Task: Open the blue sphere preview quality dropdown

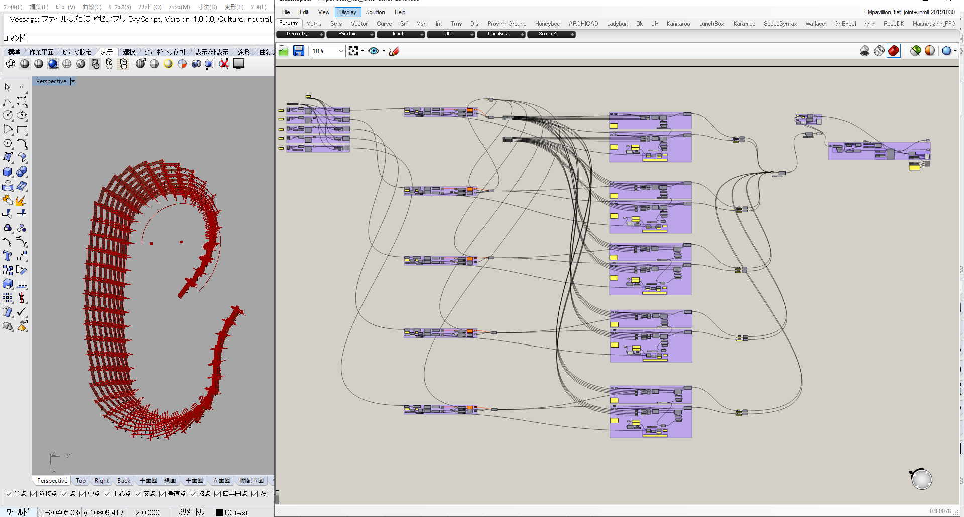Action: coord(954,51)
